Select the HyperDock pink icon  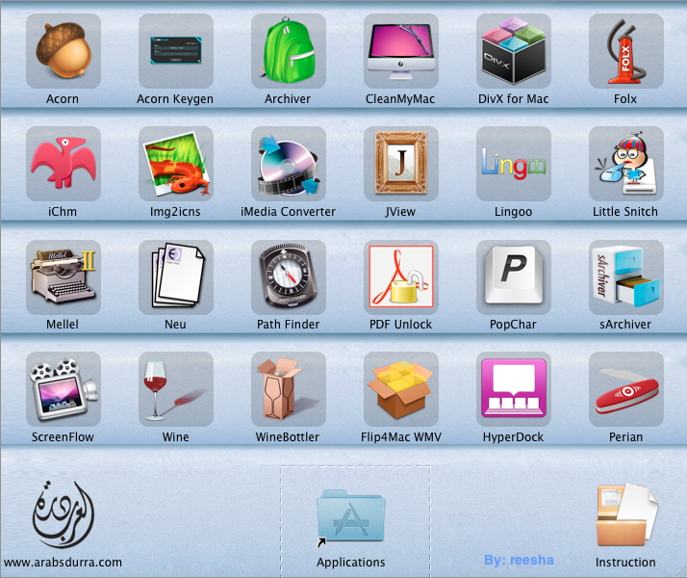(514, 389)
